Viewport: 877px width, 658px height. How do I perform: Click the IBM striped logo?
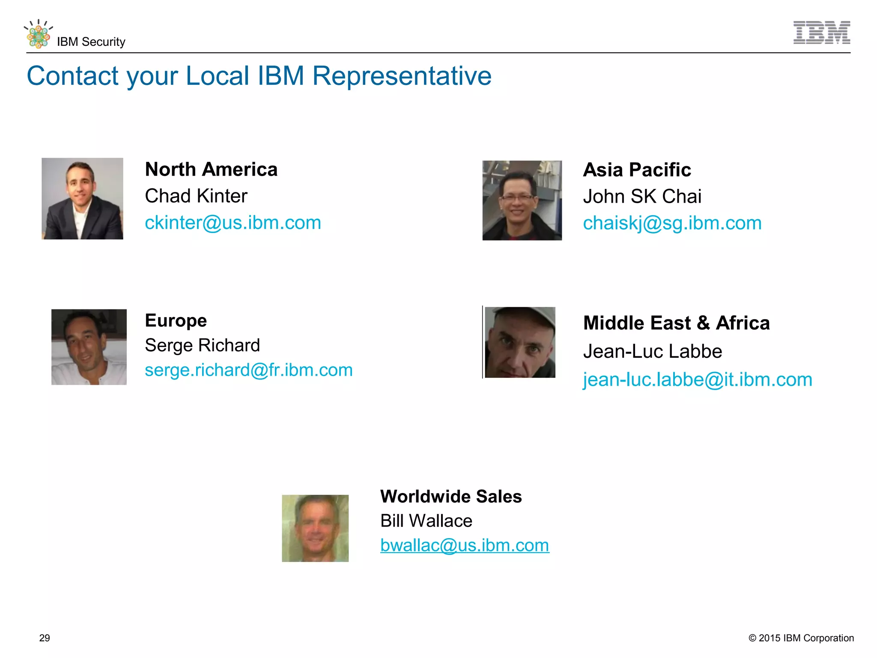point(821,32)
